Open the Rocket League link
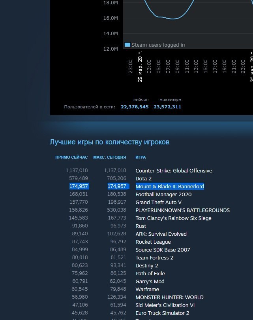 [x=153, y=242]
